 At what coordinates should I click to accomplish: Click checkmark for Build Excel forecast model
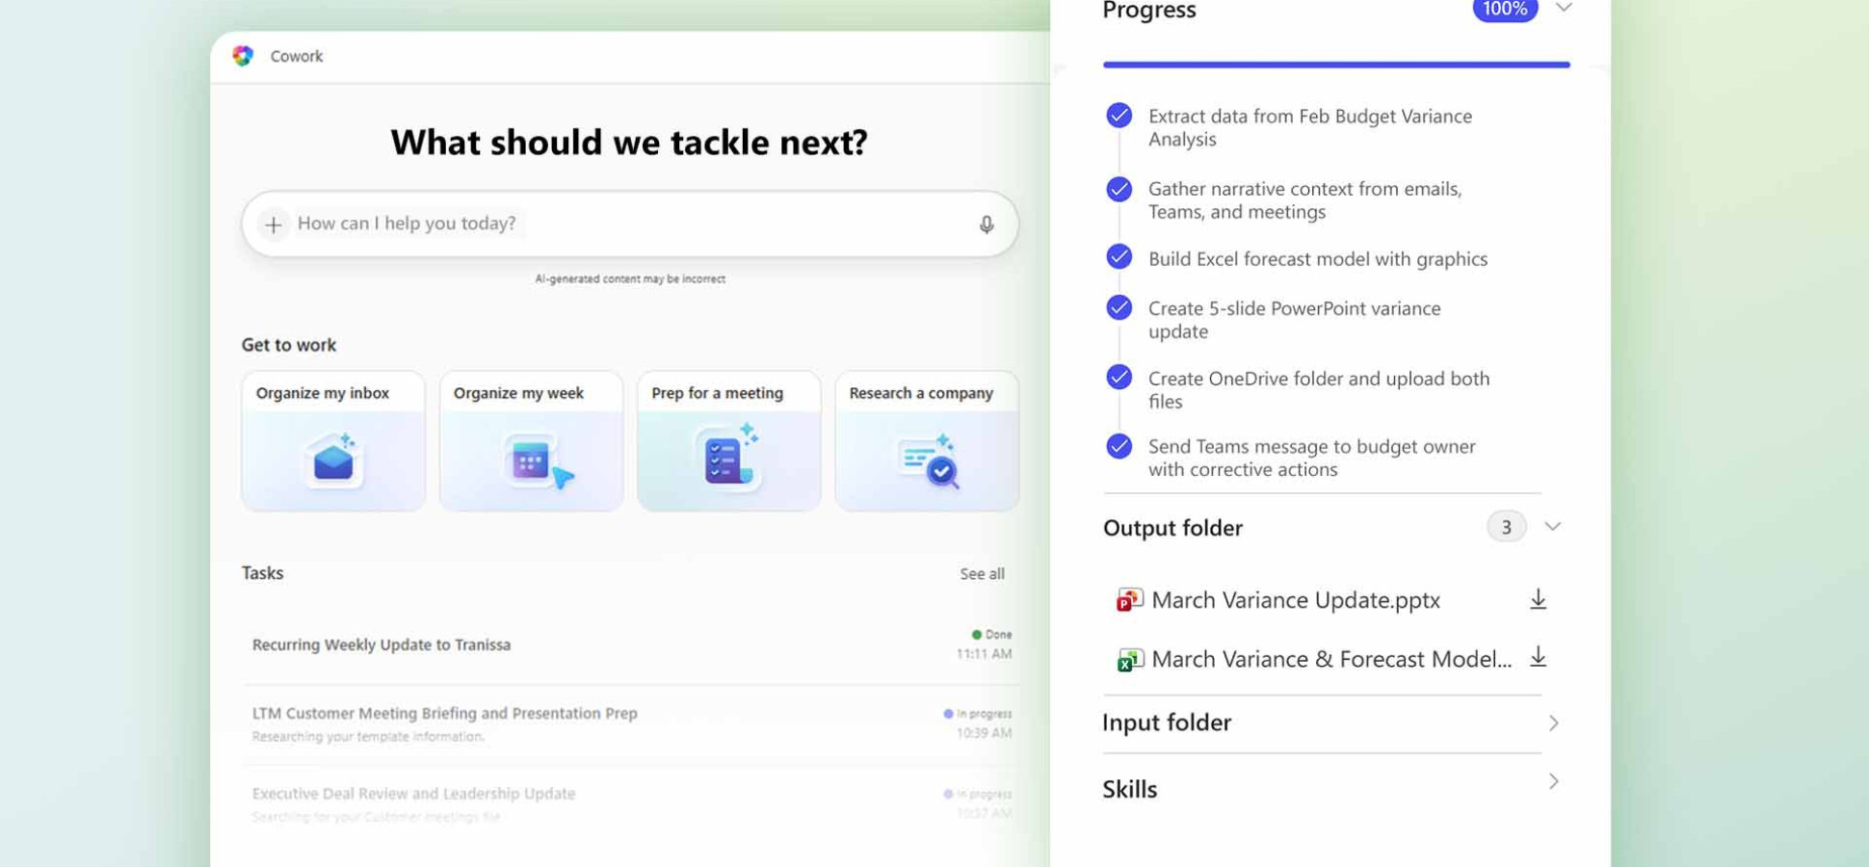pos(1119,257)
